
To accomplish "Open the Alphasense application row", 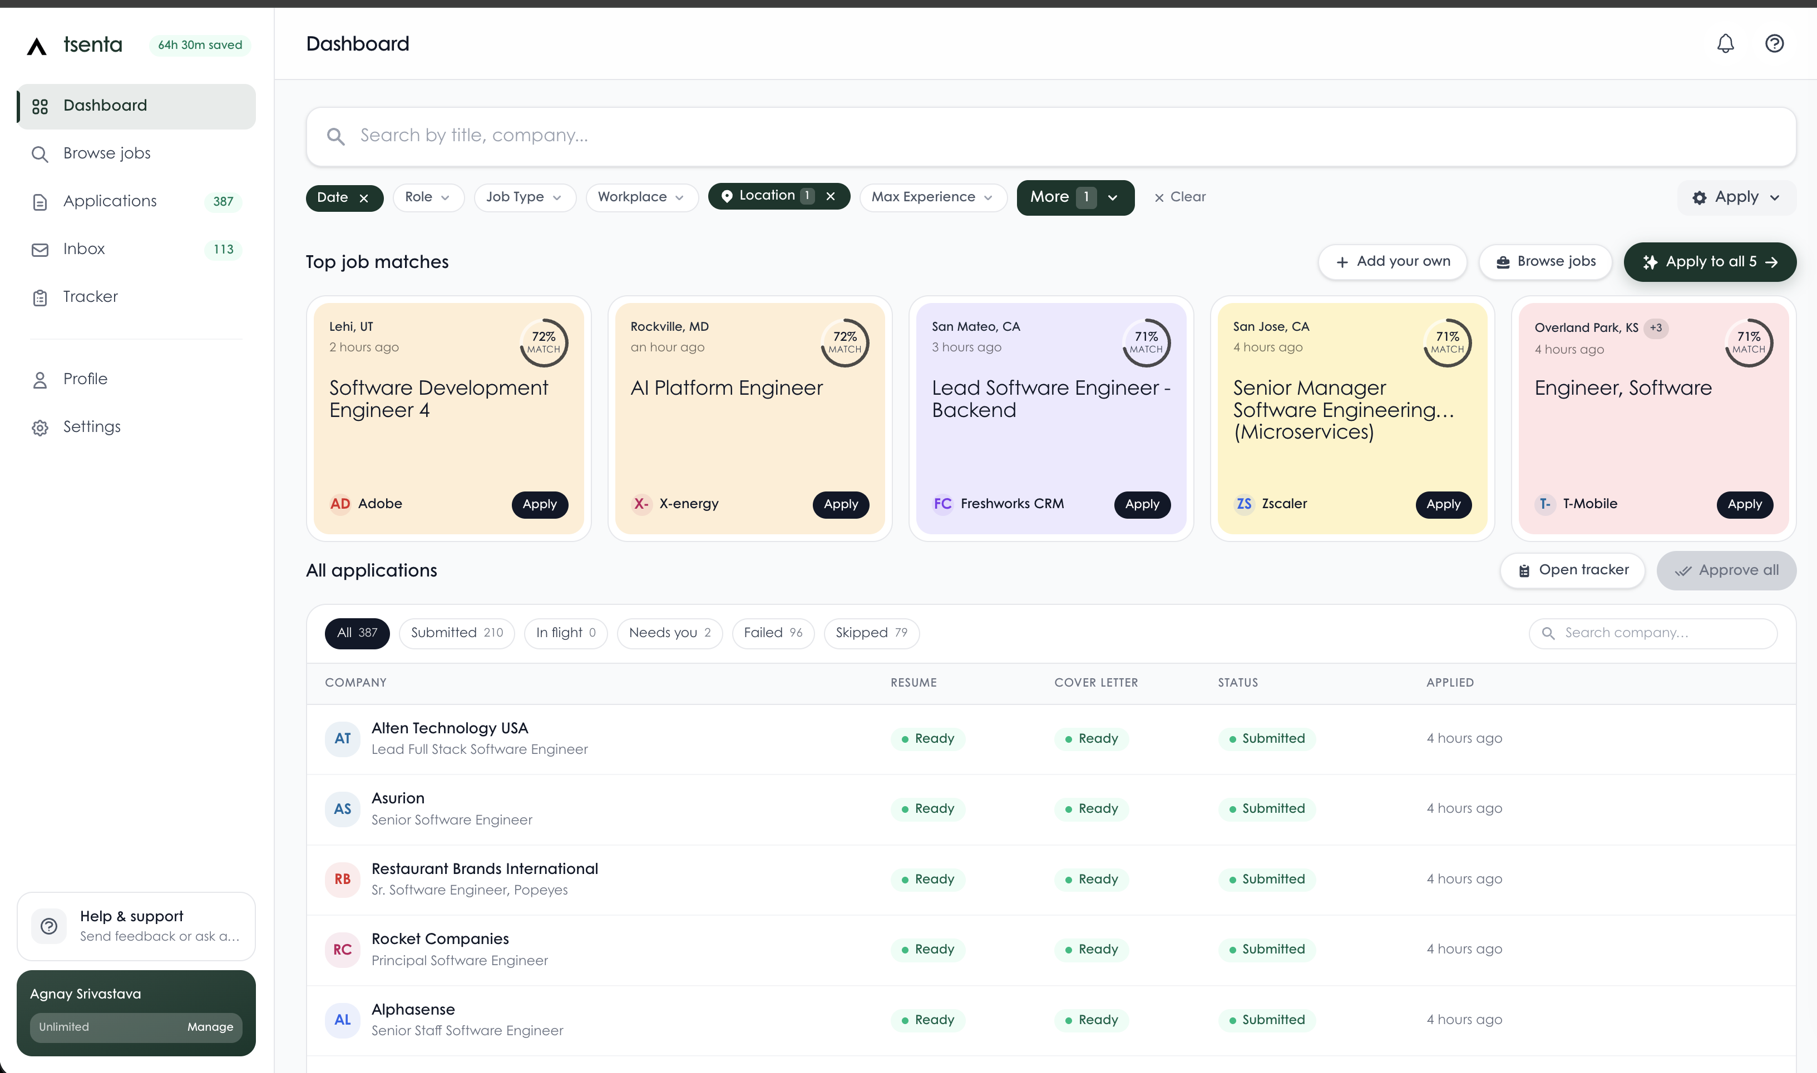I will pyautogui.click(x=1051, y=1020).
